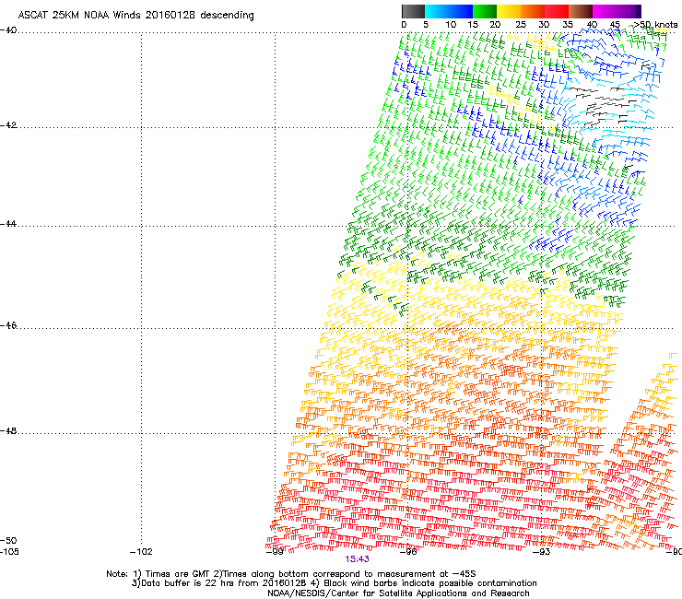The image size is (682, 599).
Task: Click the '-42' latitude axis label
Action: click(8, 124)
